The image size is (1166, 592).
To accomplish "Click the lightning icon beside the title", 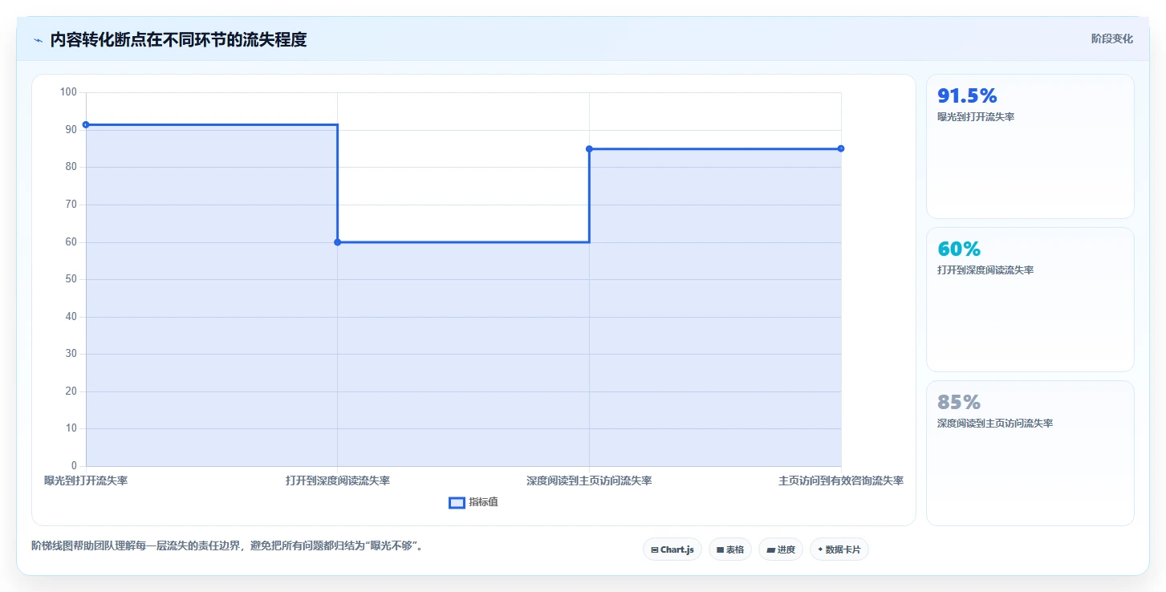I will pyautogui.click(x=38, y=40).
